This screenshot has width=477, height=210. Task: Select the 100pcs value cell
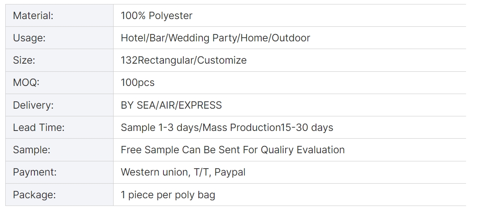click(290, 83)
